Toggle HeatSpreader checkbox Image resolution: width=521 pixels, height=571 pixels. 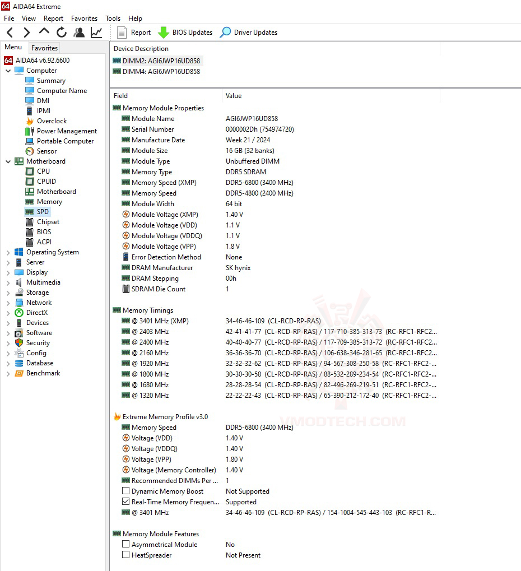(x=125, y=555)
